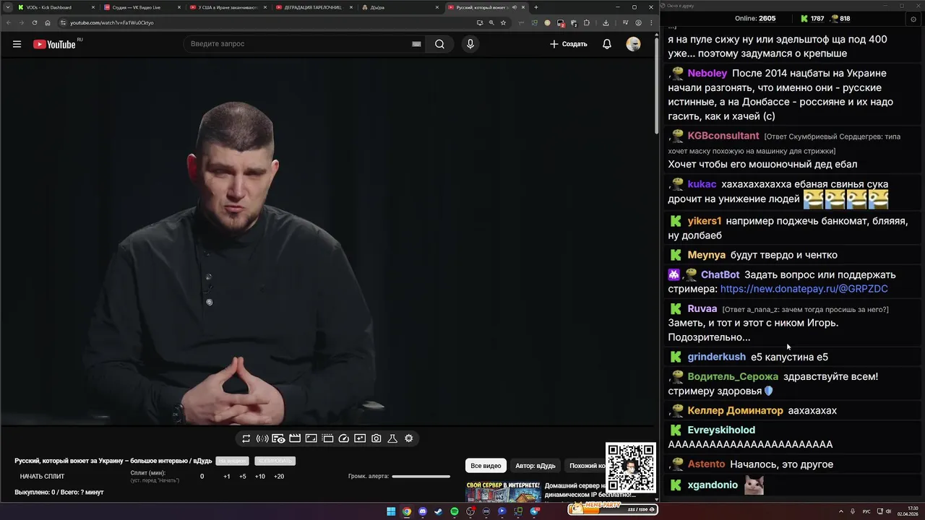Start voice search with the microphone
The width and height of the screenshot is (925, 520).
pos(470,44)
